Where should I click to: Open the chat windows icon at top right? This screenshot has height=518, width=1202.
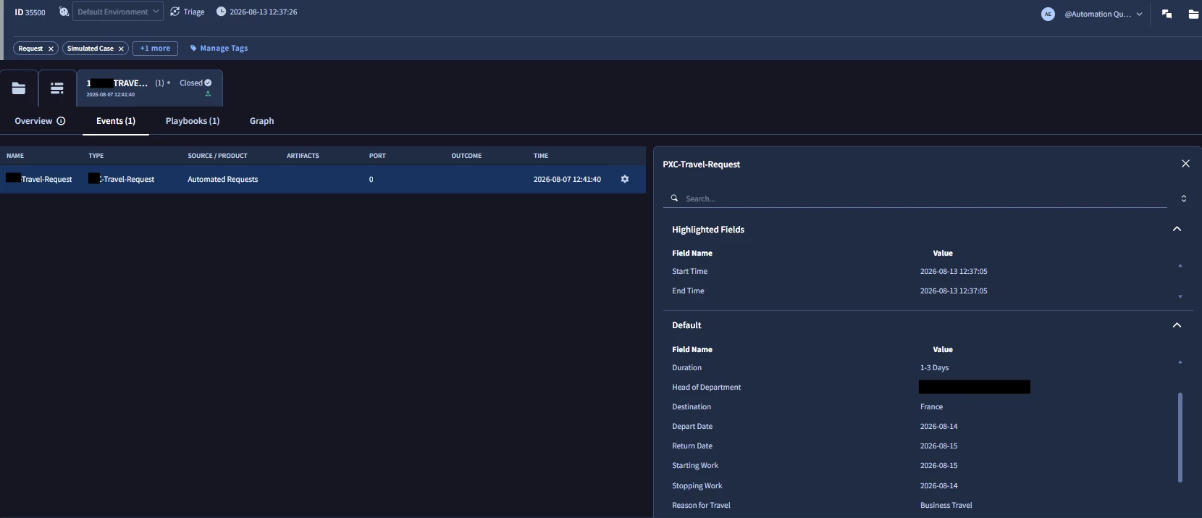point(1167,14)
